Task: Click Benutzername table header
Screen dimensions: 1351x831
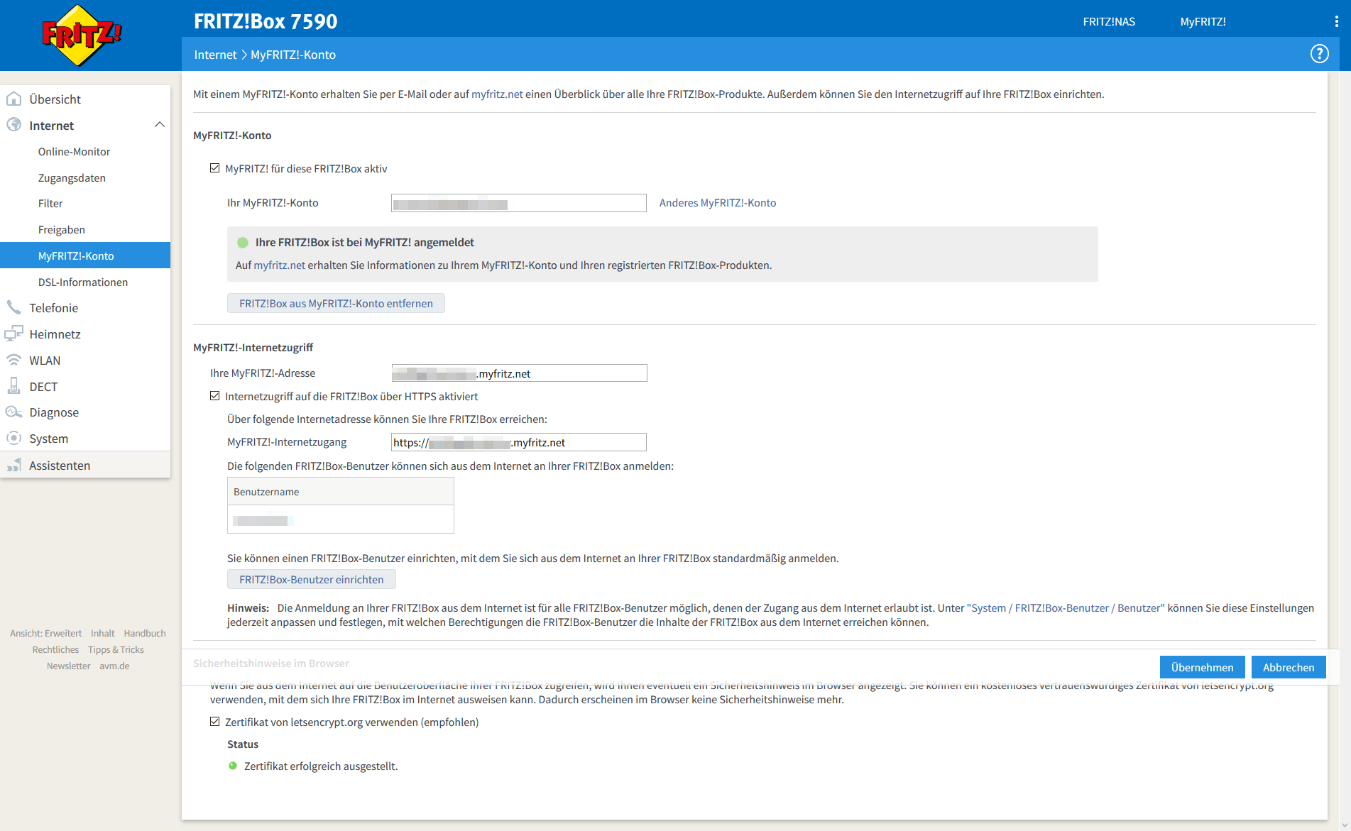Action: point(341,491)
